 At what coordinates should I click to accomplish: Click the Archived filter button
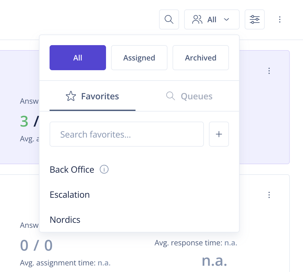pyautogui.click(x=200, y=58)
